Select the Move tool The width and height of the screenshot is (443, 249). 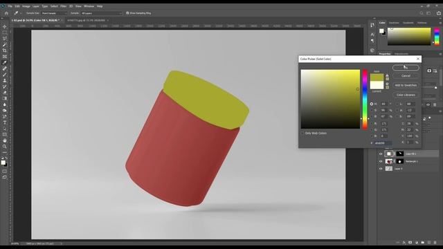(x=5, y=26)
